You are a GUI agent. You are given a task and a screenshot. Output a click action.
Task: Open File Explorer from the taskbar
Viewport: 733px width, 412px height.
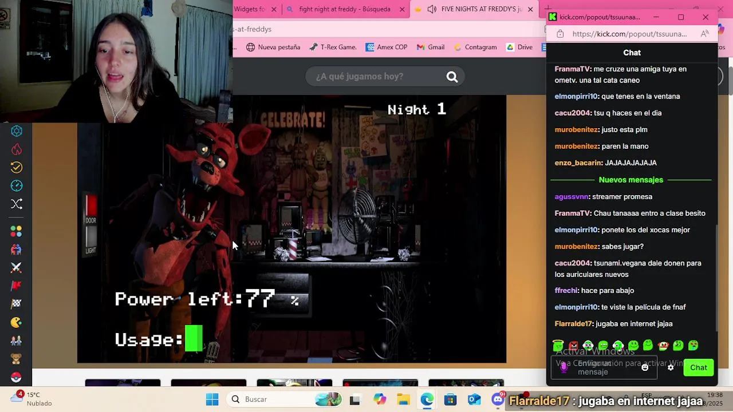coord(403,399)
